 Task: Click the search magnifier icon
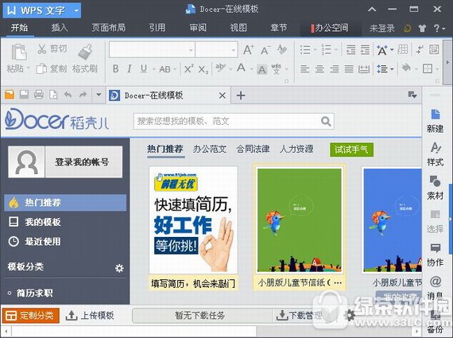[x=326, y=121]
